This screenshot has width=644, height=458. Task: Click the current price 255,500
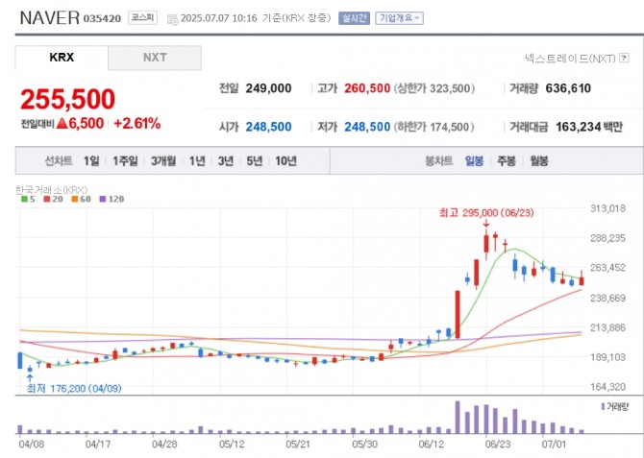pyautogui.click(x=68, y=99)
